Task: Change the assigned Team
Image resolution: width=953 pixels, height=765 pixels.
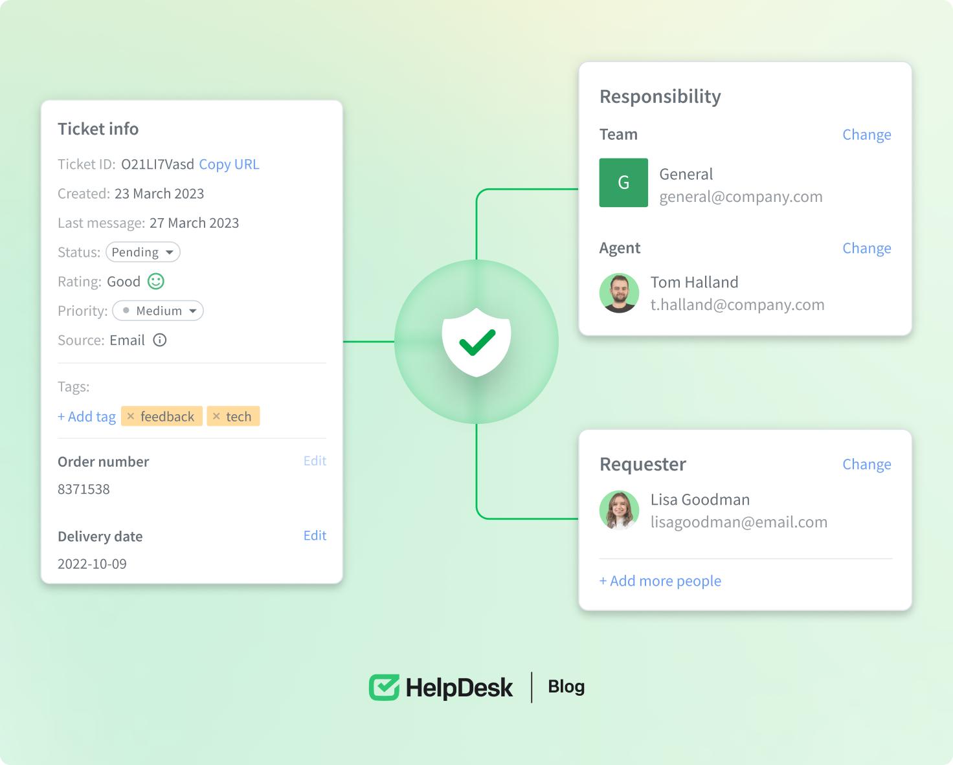Action: [x=866, y=135]
